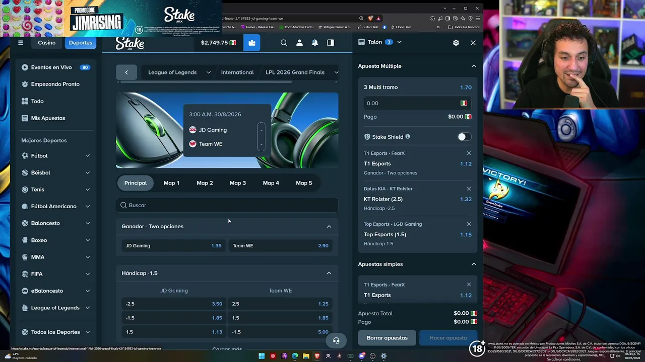Collapse the Hándicap -1.5 market
Viewport: 645px width, 362px height.
pos(329,273)
